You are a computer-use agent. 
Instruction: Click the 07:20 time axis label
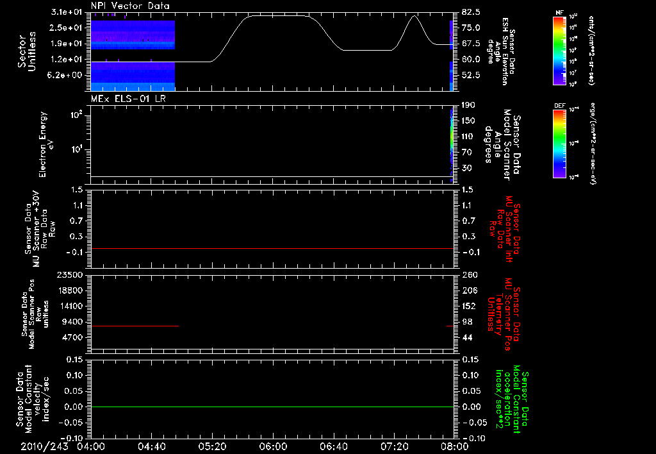click(394, 446)
